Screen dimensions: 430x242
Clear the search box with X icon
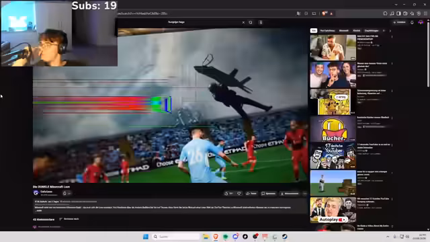click(x=243, y=22)
